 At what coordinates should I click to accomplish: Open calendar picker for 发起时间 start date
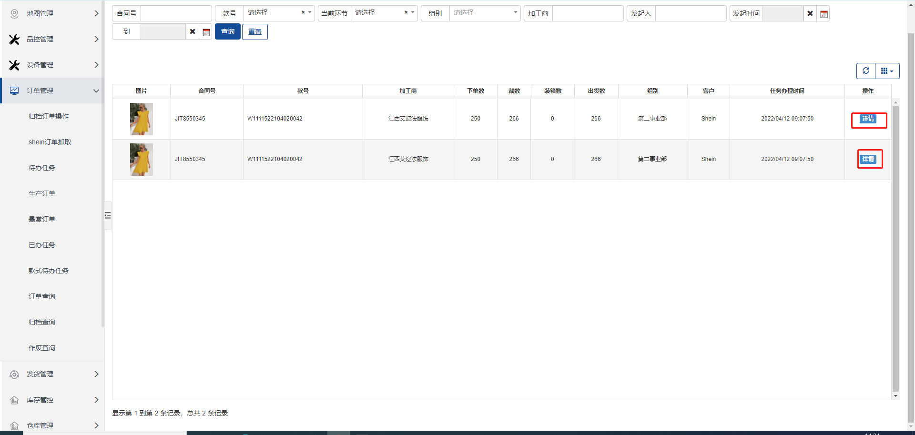click(x=823, y=14)
